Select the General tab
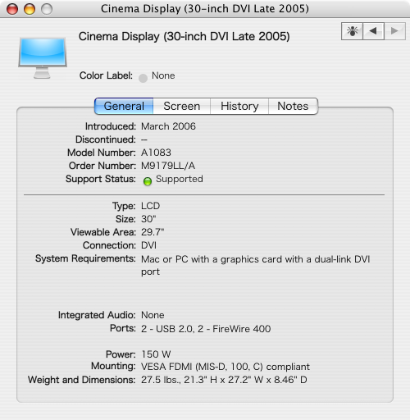 coord(124,106)
